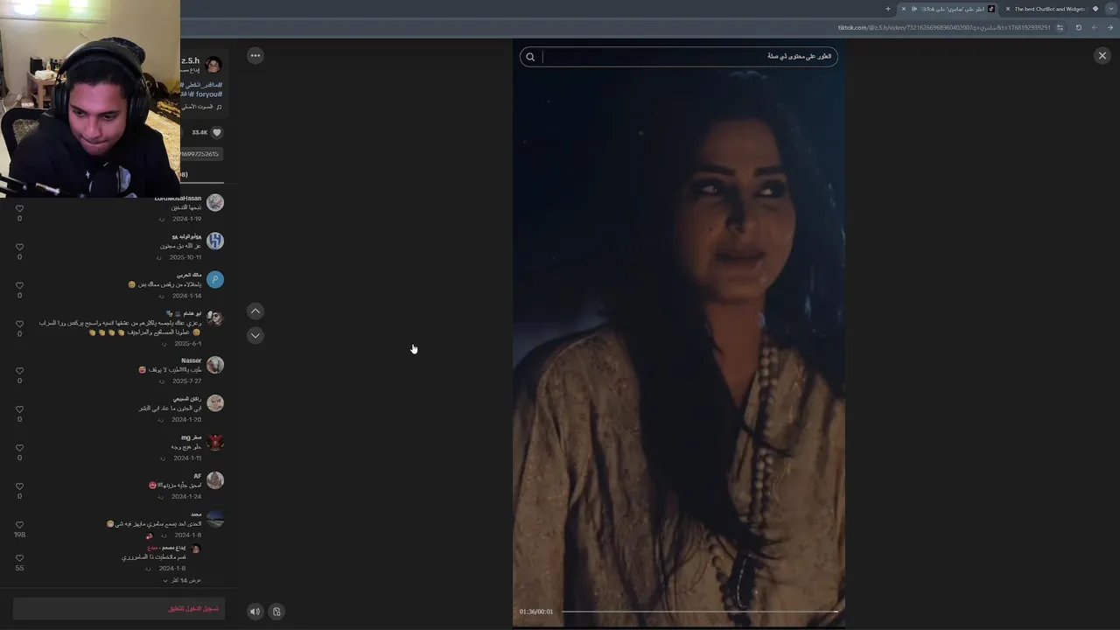The width and height of the screenshot is (1120, 630).
Task: Seek the video progress bar
Action: click(699, 612)
